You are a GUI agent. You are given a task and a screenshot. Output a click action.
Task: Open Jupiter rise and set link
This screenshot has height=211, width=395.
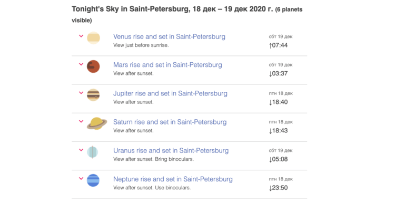click(x=170, y=93)
